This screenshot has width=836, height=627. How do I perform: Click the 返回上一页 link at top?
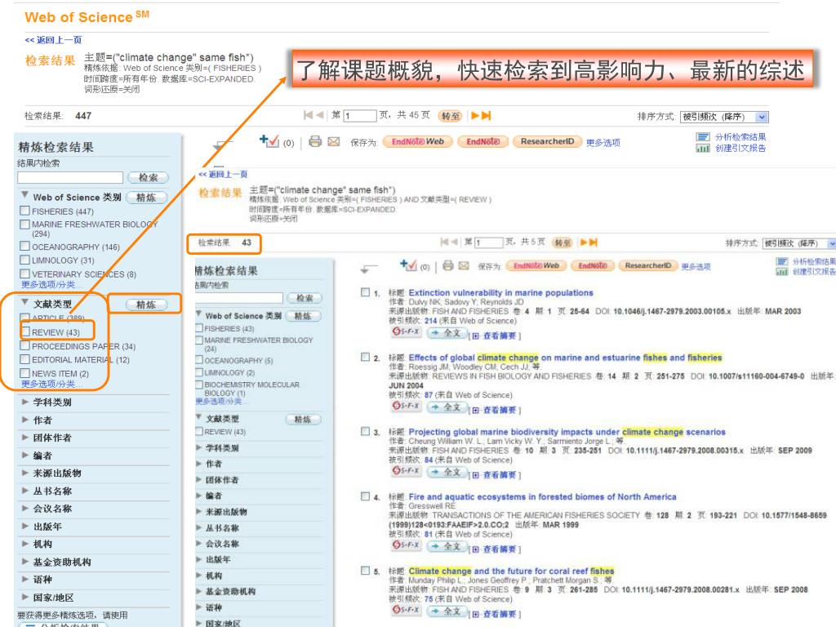coord(53,40)
